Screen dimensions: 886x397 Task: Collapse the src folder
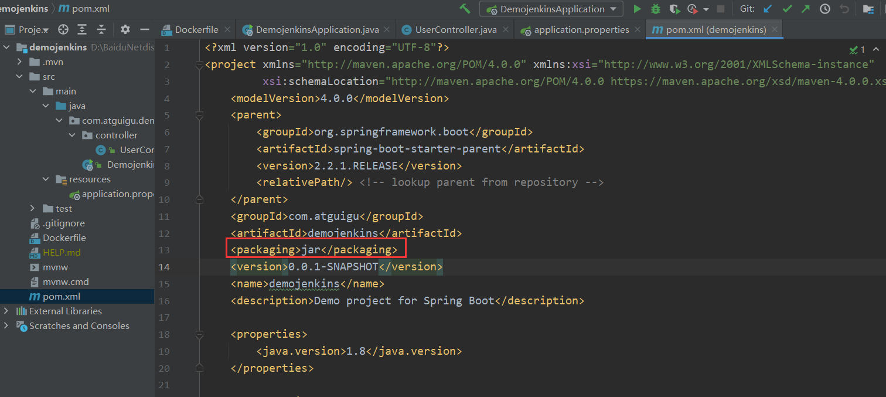point(19,77)
